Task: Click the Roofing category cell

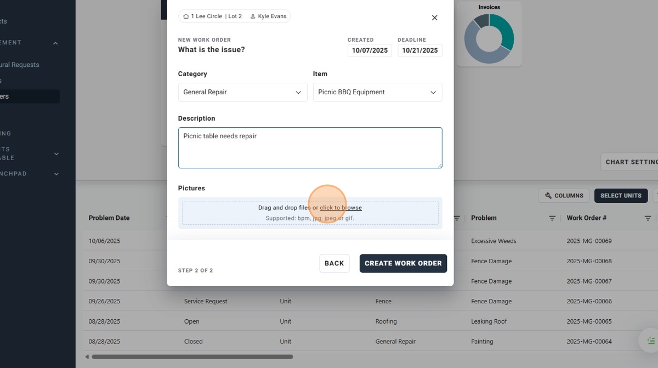Action: click(386, 321)
